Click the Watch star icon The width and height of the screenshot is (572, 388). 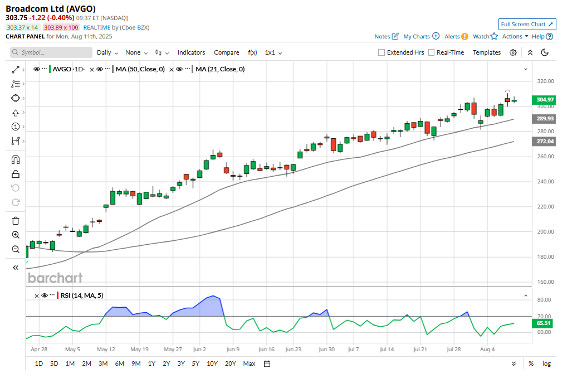494,36
